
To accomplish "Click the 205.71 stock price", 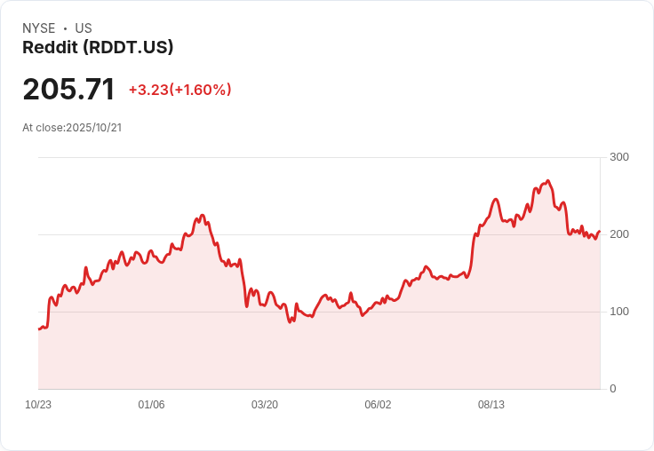I will click(68, 89).
